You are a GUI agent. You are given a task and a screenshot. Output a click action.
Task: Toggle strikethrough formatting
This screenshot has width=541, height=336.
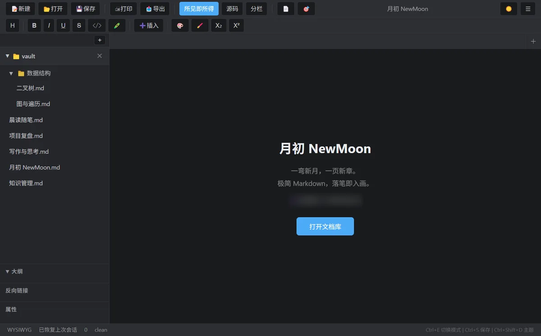79,26
